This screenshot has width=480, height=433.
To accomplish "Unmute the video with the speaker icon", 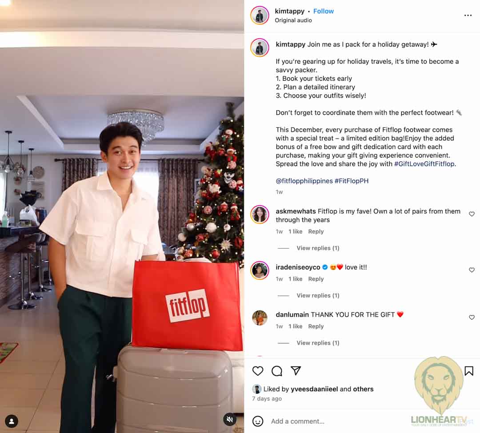I will point(230,419).
